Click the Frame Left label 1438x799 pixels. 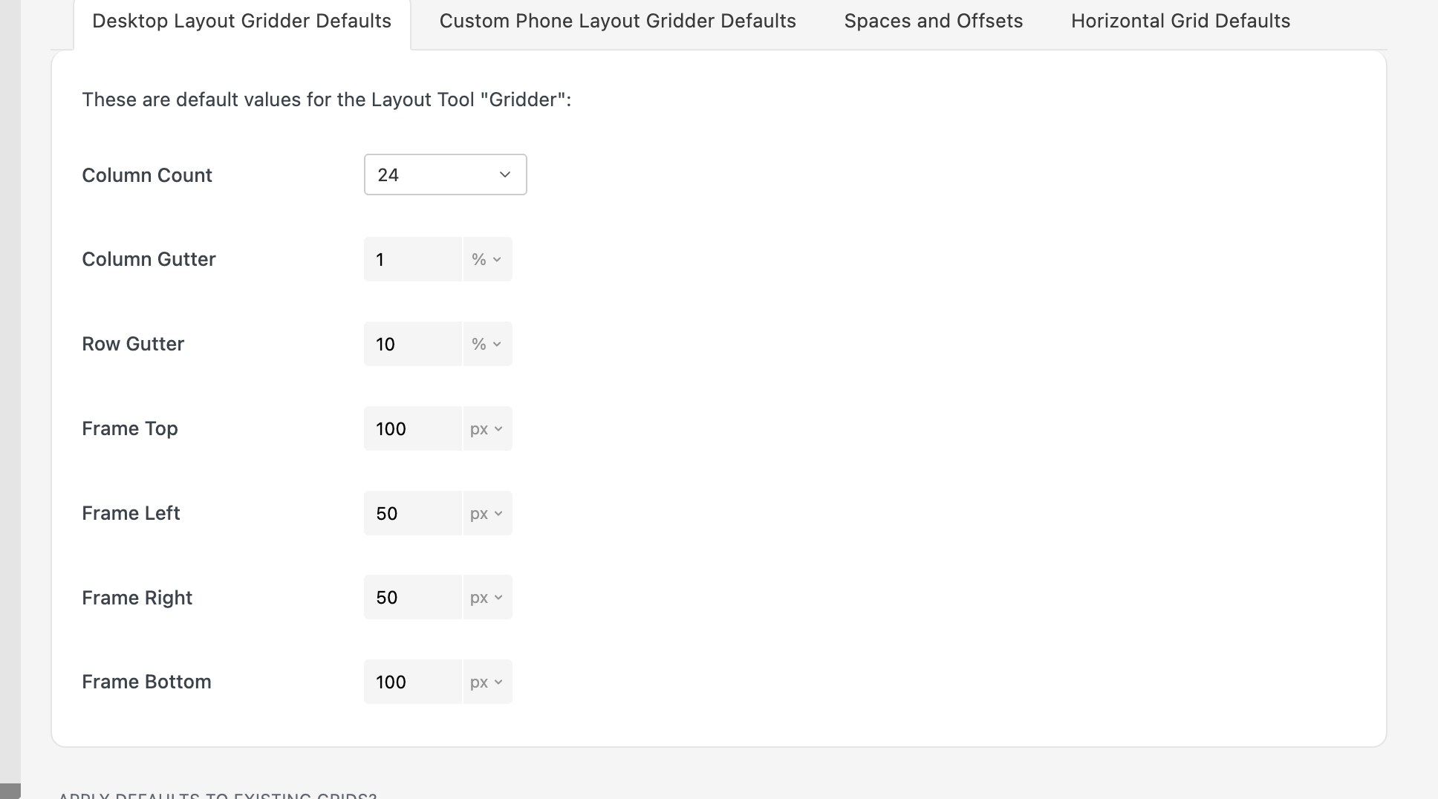[131, 513]
